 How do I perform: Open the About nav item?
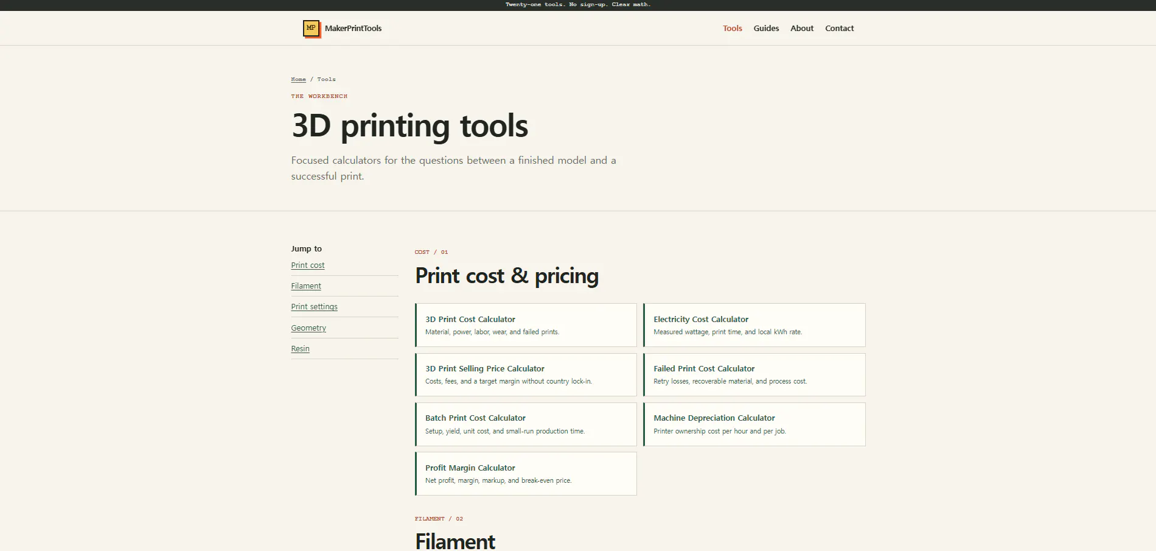point(802,29)
